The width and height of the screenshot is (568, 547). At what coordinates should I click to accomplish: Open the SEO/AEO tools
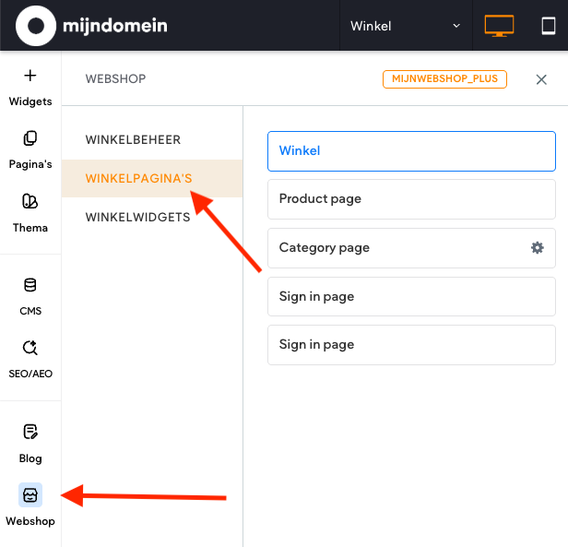coord(30,358)
